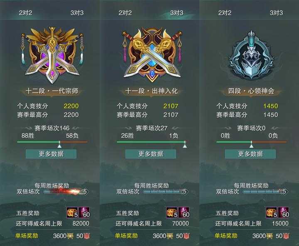Click win-loss bar marker for 88胜 58负
The height and width of the screenshot is (246, 299).
[x=59, y=145]
